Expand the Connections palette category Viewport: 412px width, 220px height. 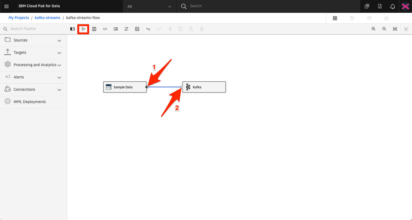pos(34,89)
